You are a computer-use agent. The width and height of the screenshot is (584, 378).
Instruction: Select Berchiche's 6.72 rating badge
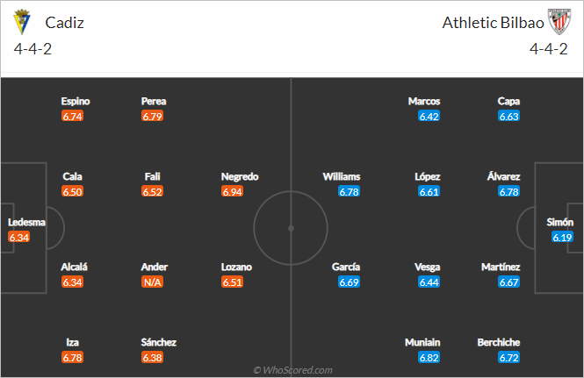pyautogui.click(x=509, y=357)
